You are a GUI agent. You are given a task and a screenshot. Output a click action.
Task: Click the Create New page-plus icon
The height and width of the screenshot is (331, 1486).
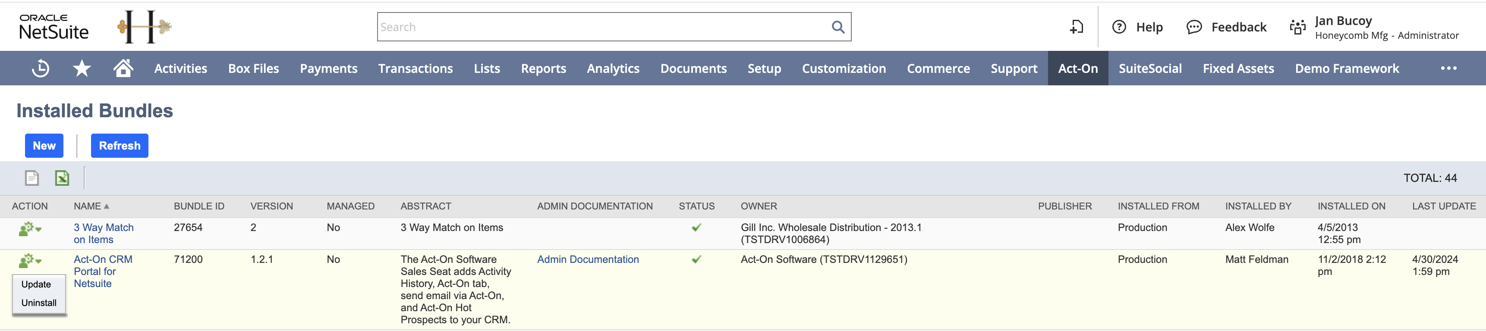[1077, 27]
